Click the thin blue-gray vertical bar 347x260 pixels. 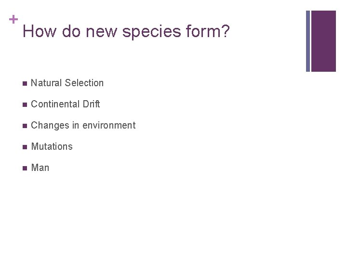pyautogui.click(x=308, y=41)
